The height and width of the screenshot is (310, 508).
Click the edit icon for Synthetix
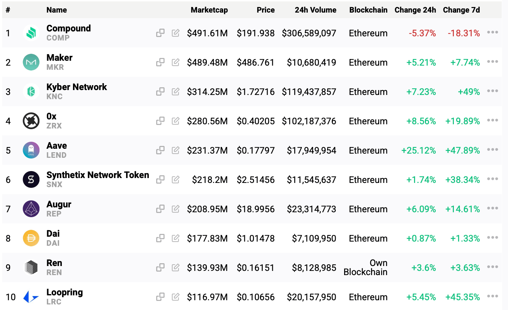pos(176,179)
